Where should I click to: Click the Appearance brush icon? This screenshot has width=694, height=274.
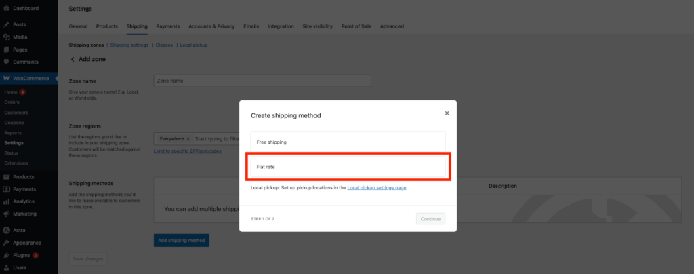pos(6,243)
